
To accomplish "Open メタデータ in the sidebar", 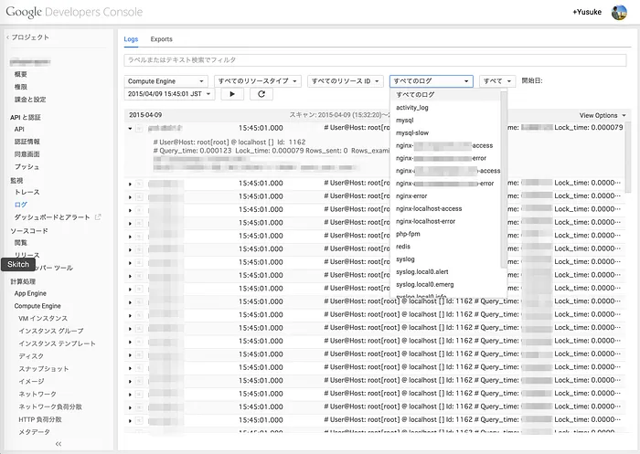I will [35, 432].
